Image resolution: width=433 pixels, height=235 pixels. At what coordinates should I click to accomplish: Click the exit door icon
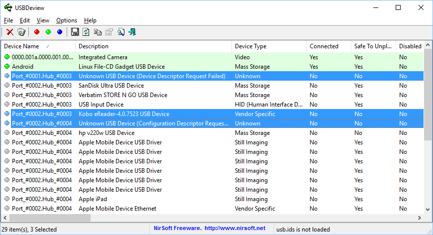[132, 32]
